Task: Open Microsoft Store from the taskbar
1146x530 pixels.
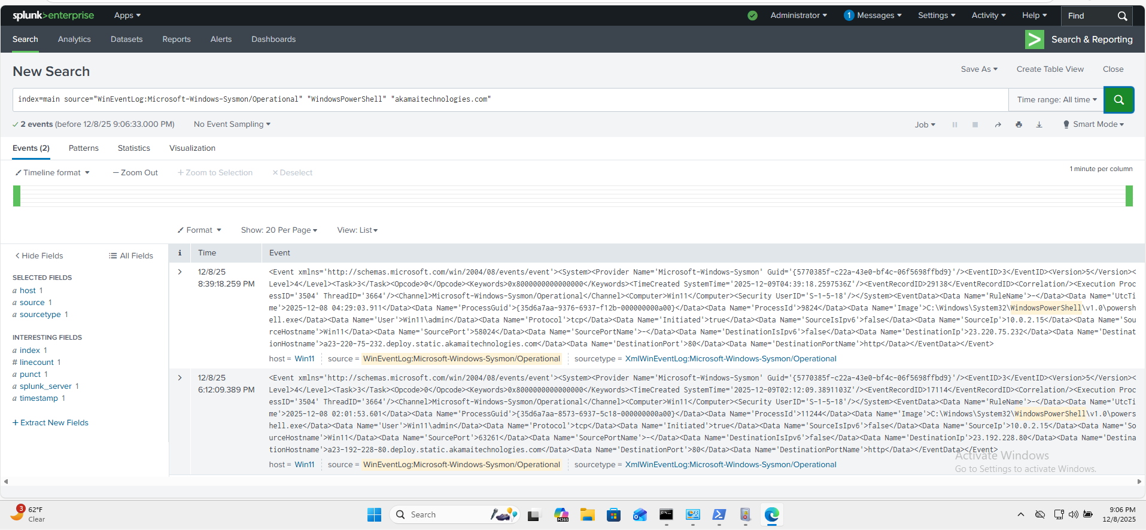Action: click(613, 514)
